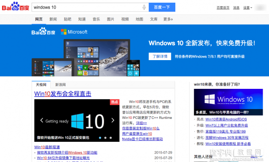Go to next slide with right arrow
269x162 pixels.
pos(113,120)
